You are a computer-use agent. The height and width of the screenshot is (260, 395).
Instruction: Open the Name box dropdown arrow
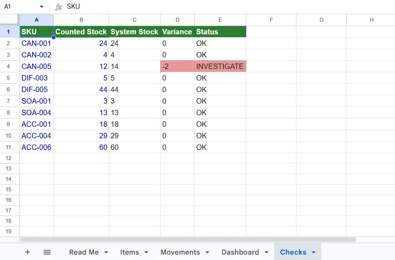tap(42, 6)
